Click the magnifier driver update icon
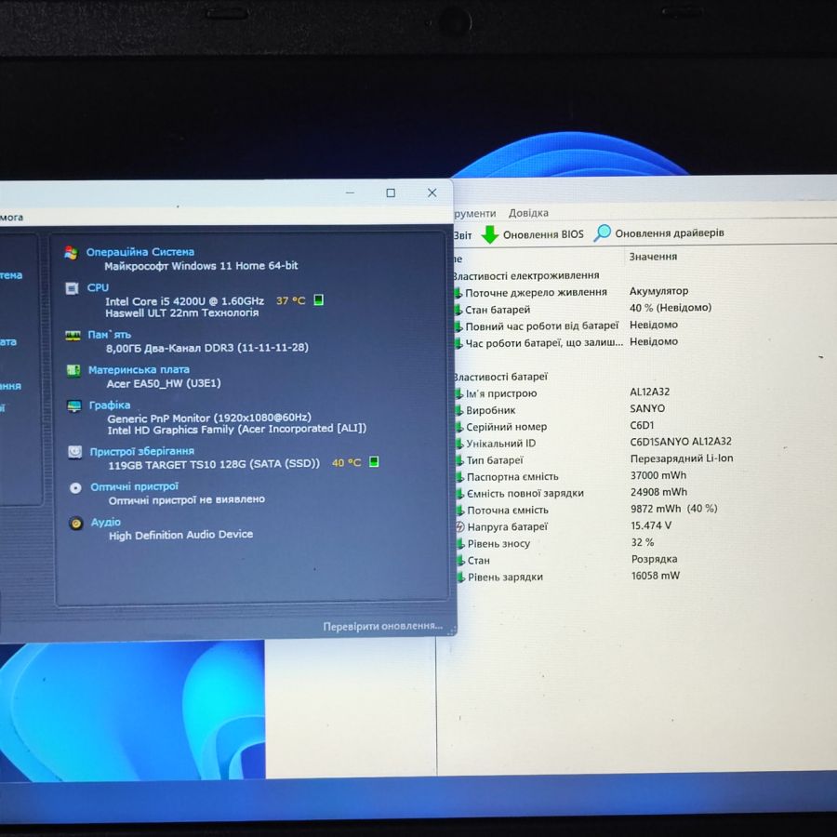Screen dimensions: 837x837 tap(602, 233)
